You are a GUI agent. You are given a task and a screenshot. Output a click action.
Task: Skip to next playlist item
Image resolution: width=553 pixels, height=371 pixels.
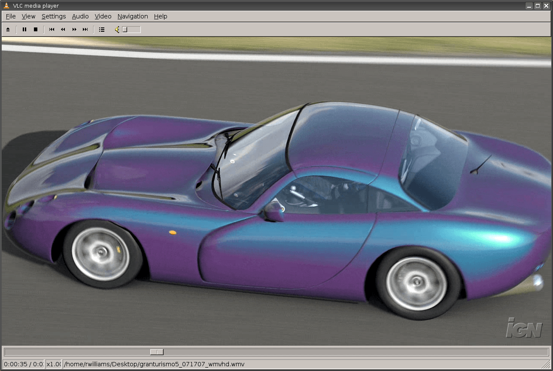(85, 30)
